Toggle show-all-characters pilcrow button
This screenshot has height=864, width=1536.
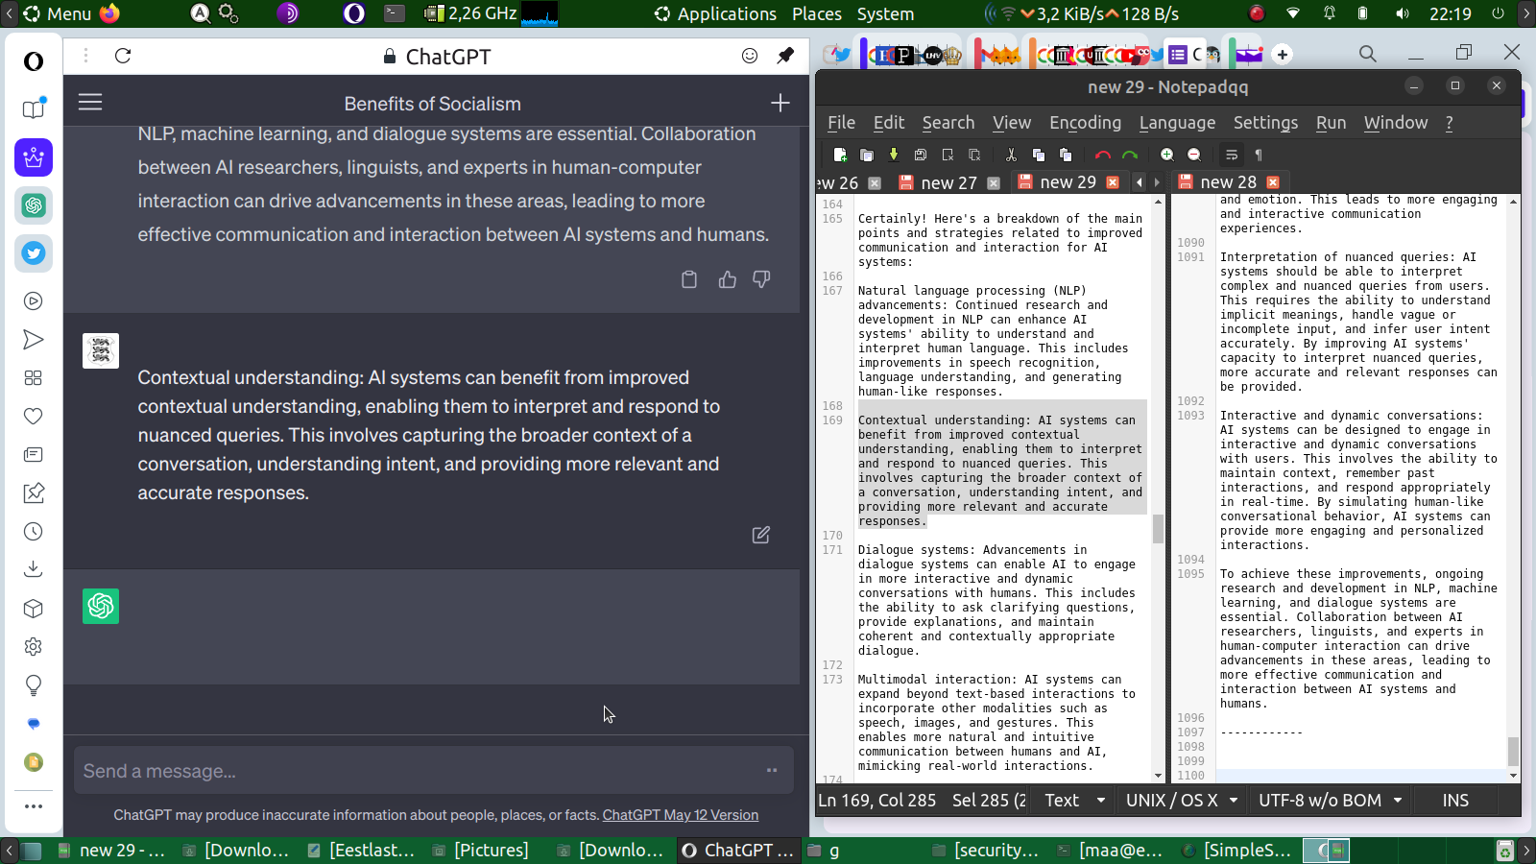[x=1259, y=155]
